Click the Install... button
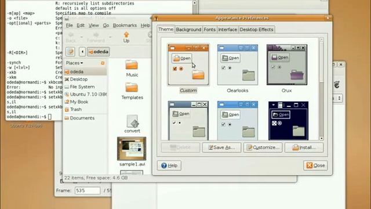This screenshot has height=209, width=371. point(304,147)
